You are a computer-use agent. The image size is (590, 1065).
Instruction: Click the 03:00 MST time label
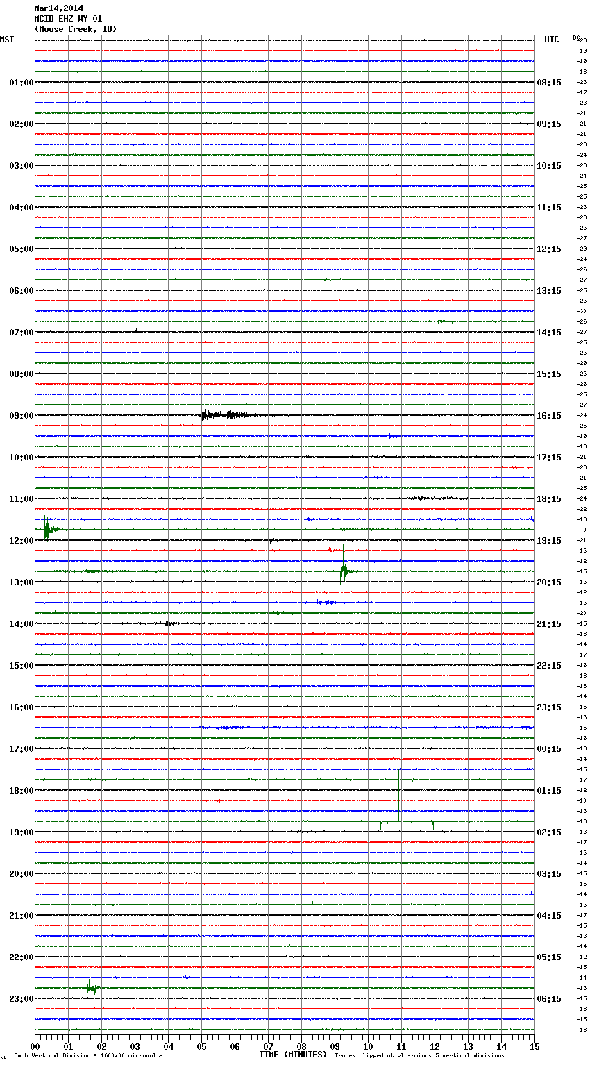click(22, 166)
